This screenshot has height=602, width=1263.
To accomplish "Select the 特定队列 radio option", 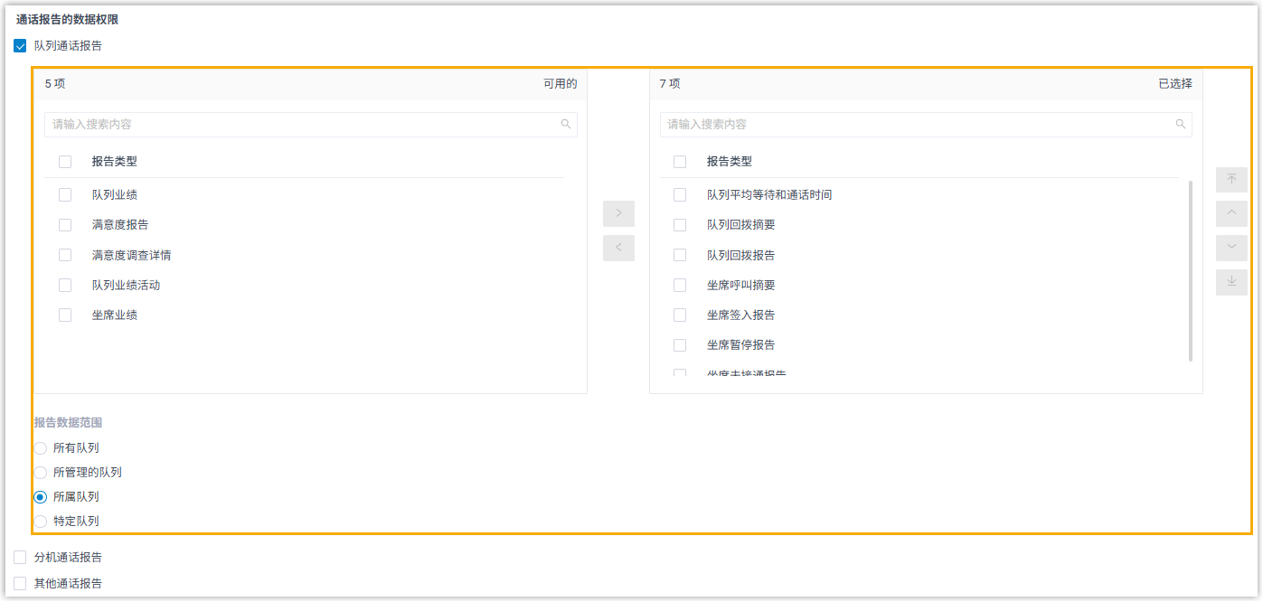I will [41, 522].
